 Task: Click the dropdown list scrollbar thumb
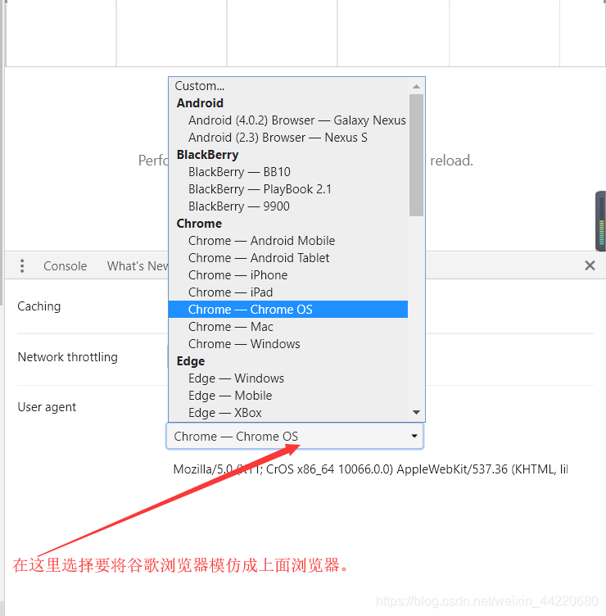point(416,155)
